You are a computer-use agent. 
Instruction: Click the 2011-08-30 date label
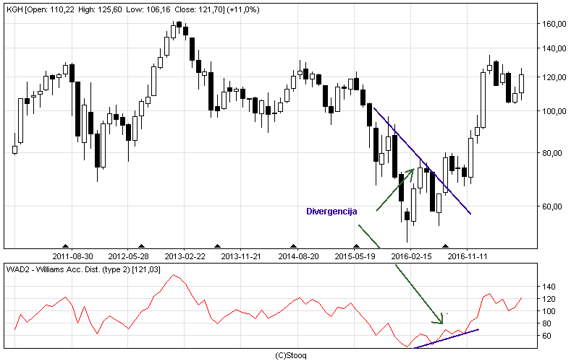[73, 256]
